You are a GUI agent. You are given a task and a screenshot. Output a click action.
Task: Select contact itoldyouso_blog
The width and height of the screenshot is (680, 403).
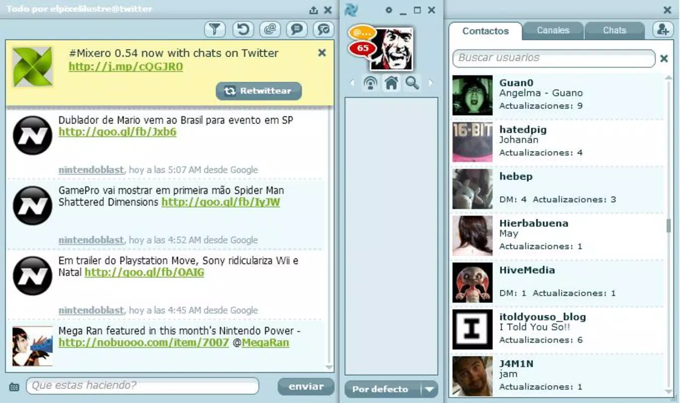(x=557, y=329)
